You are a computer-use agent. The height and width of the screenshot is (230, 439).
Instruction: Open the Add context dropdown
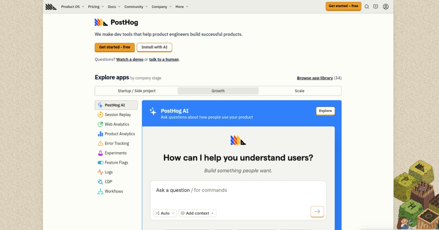(x=198, y=213)
